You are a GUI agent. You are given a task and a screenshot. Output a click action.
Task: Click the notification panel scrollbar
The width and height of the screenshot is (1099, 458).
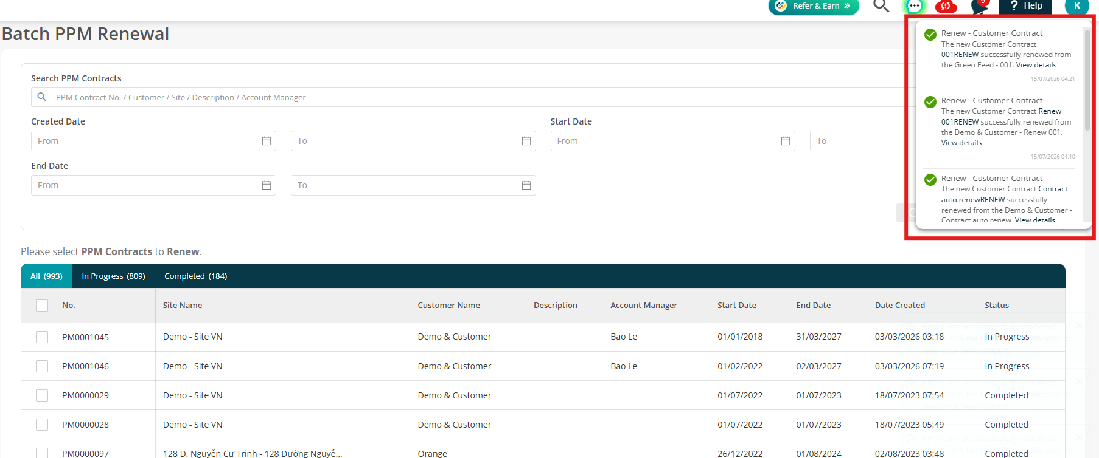(x=1087, y=79)
